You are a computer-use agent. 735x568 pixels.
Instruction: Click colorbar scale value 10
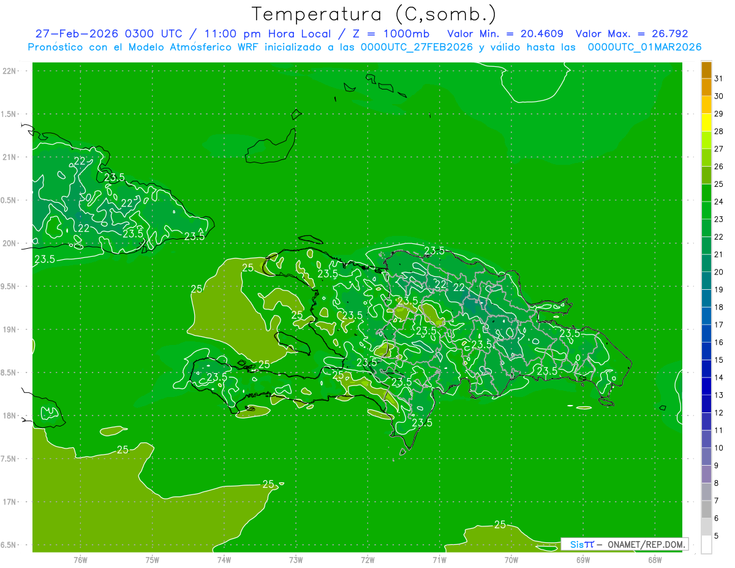719,448
